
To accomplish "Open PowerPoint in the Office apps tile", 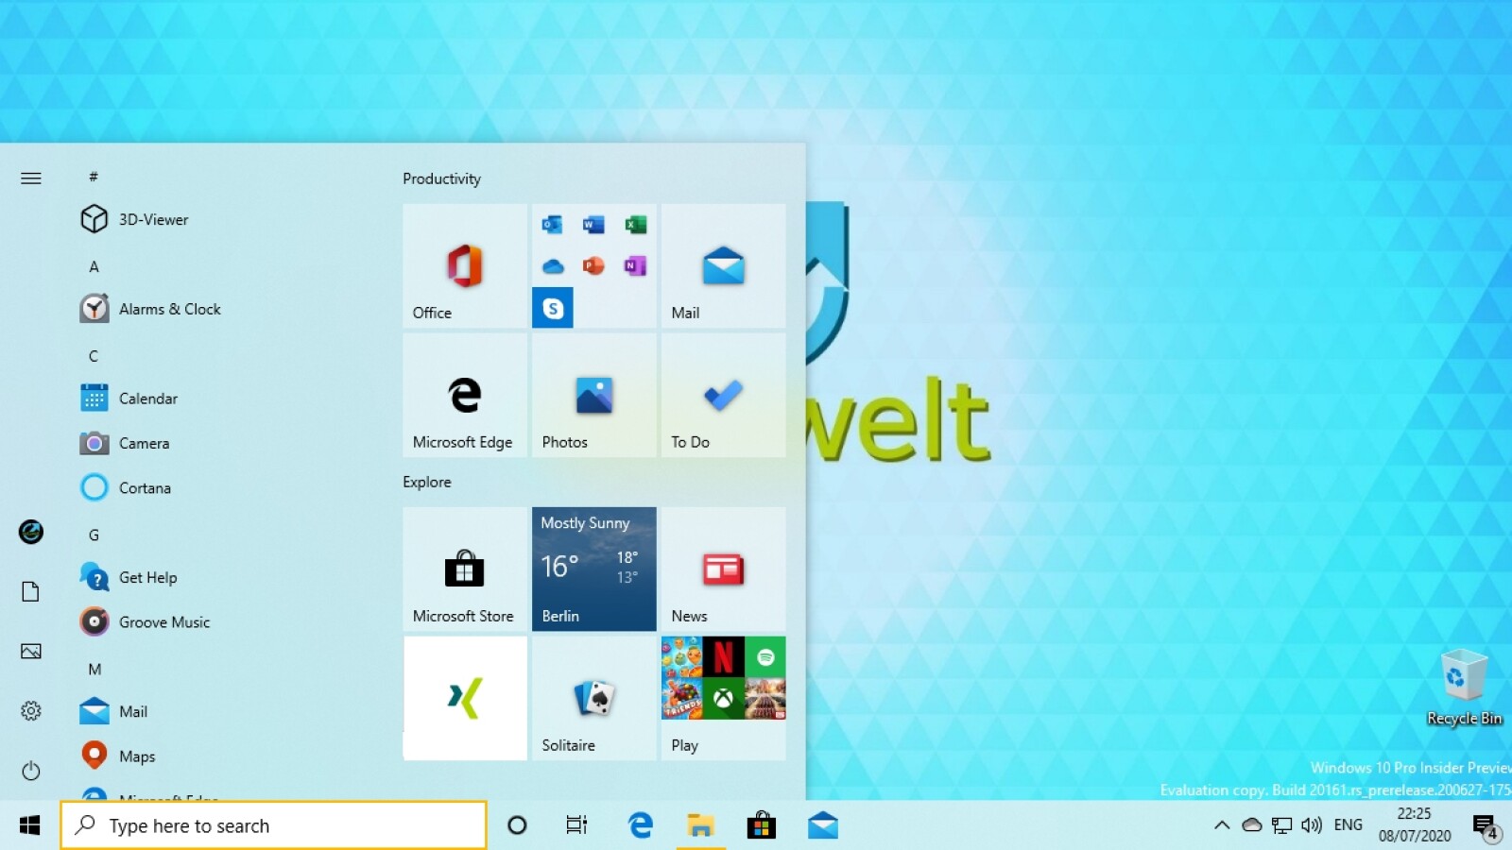I will (x=593, y=266).
